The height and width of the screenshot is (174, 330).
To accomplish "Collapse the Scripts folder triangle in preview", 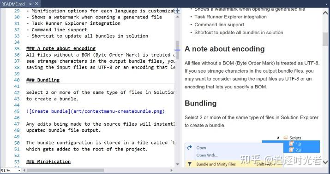I will point(278,138).
